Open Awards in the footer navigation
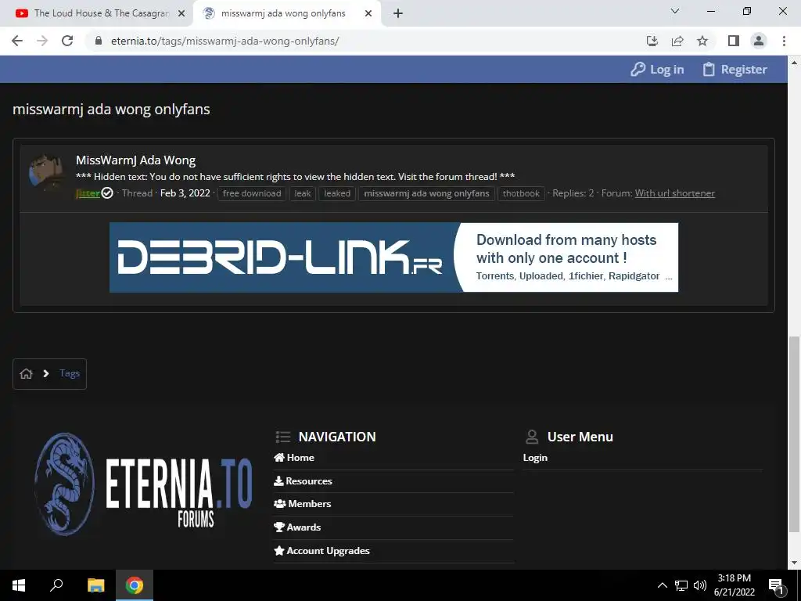This screenshot has width=801, height=601. coord(297,527)
